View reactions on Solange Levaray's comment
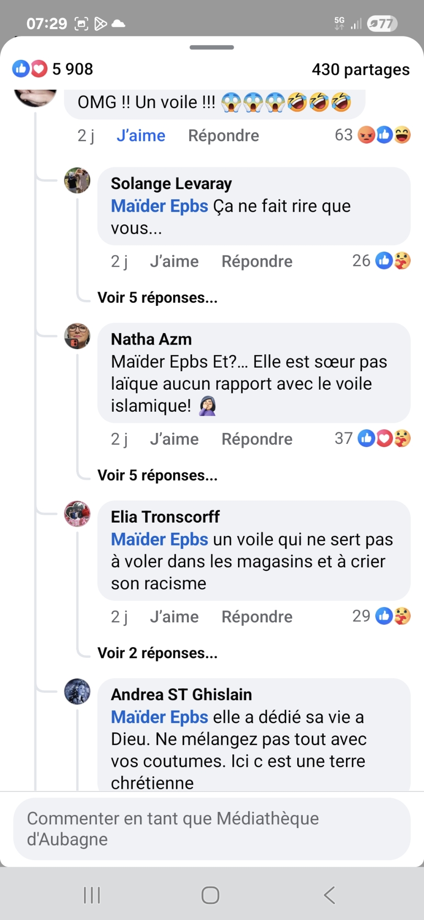 pyautogui.click(x=381, y=261)
